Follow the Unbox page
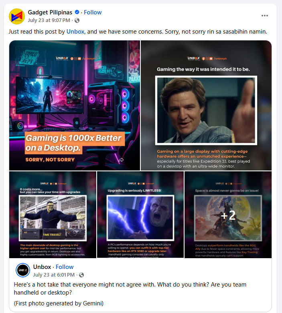The height and width of the screenshot is (313, 282). [65, 267]
